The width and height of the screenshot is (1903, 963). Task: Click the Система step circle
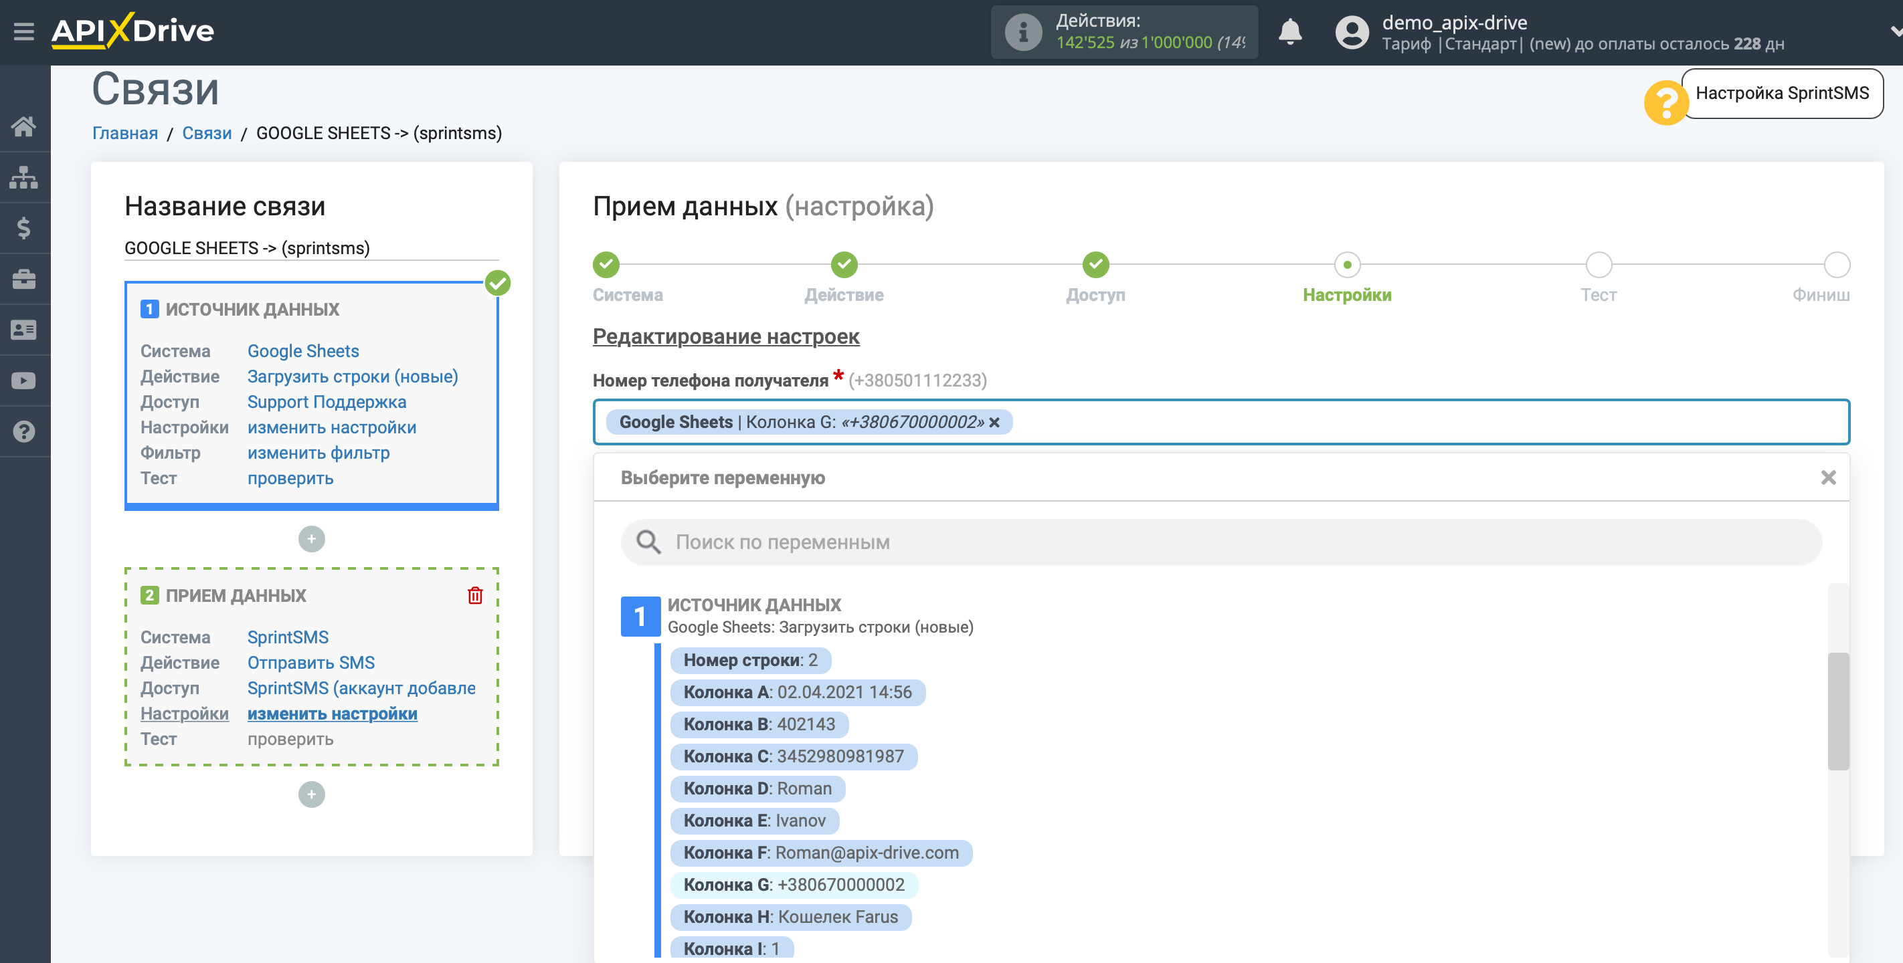606,264
